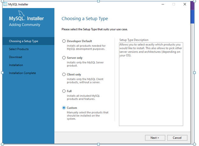
Task: Close the MySQL Installer window
Action: click(185, 4)
